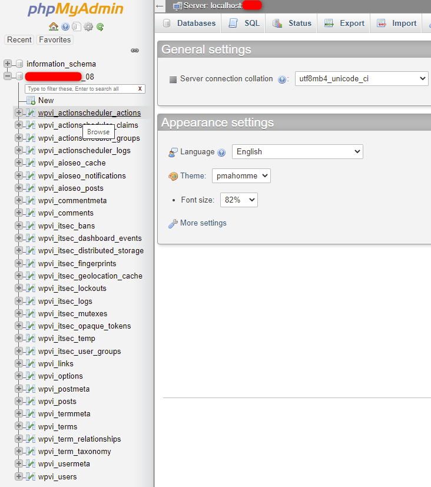Screen dimensions: 431x487
Task: Expand wpvi_usermeta table node
Action: point(19,463)
